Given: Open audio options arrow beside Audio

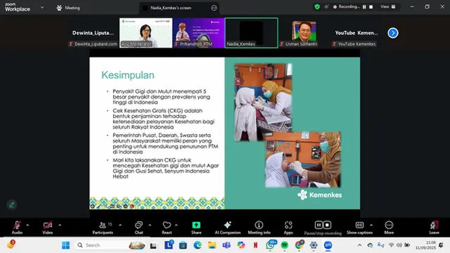Looking at the screenshot, I should click(x=27, y=225).
